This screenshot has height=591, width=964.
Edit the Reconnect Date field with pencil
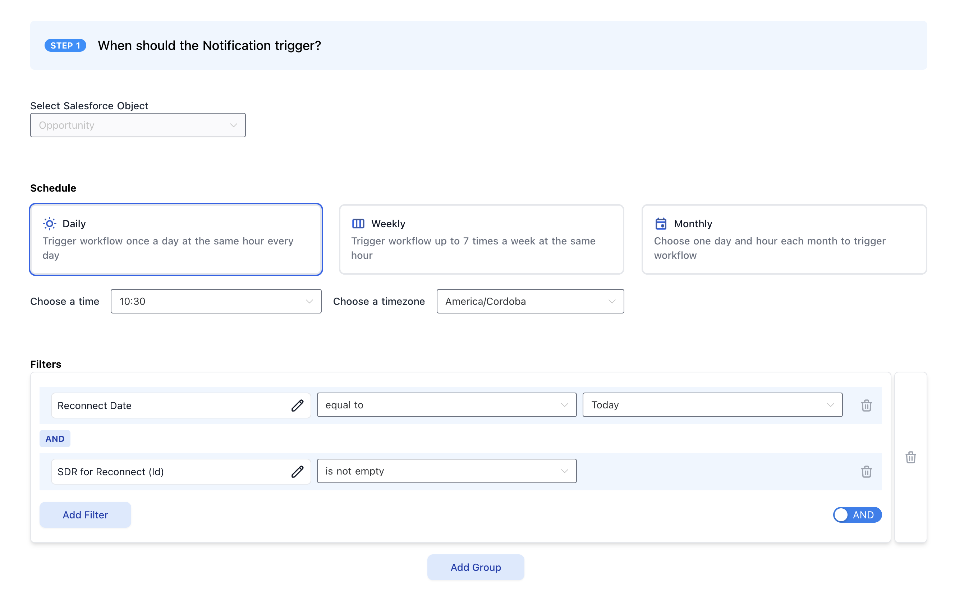tap(297, 406)
